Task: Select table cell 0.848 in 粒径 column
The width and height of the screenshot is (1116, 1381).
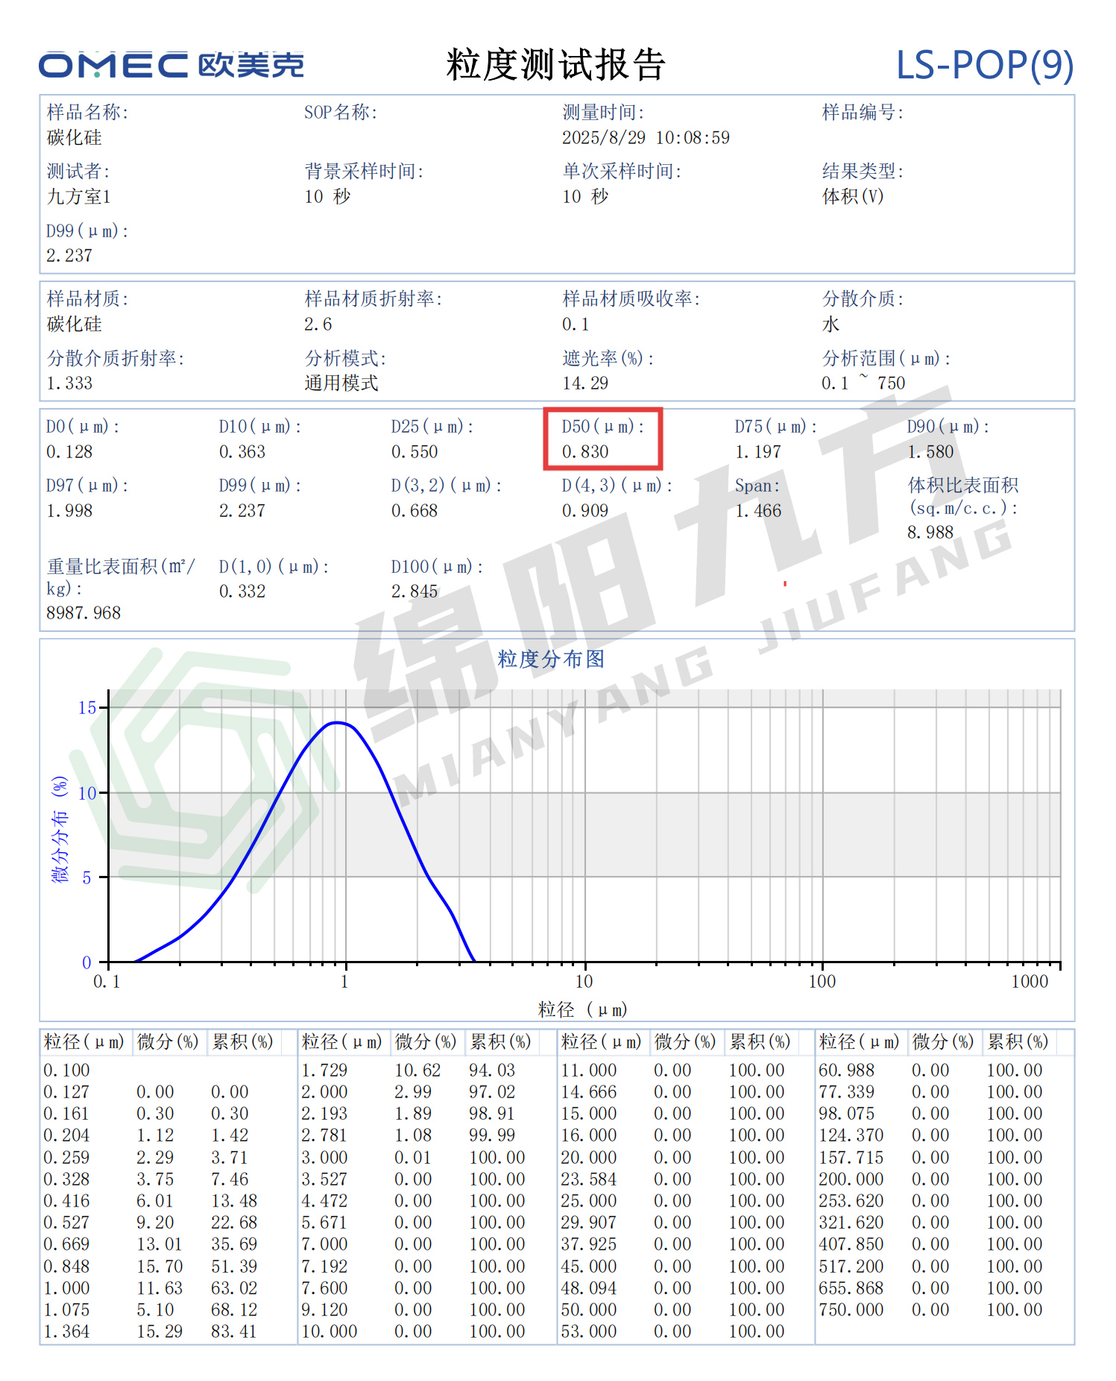Action: 66,1266
